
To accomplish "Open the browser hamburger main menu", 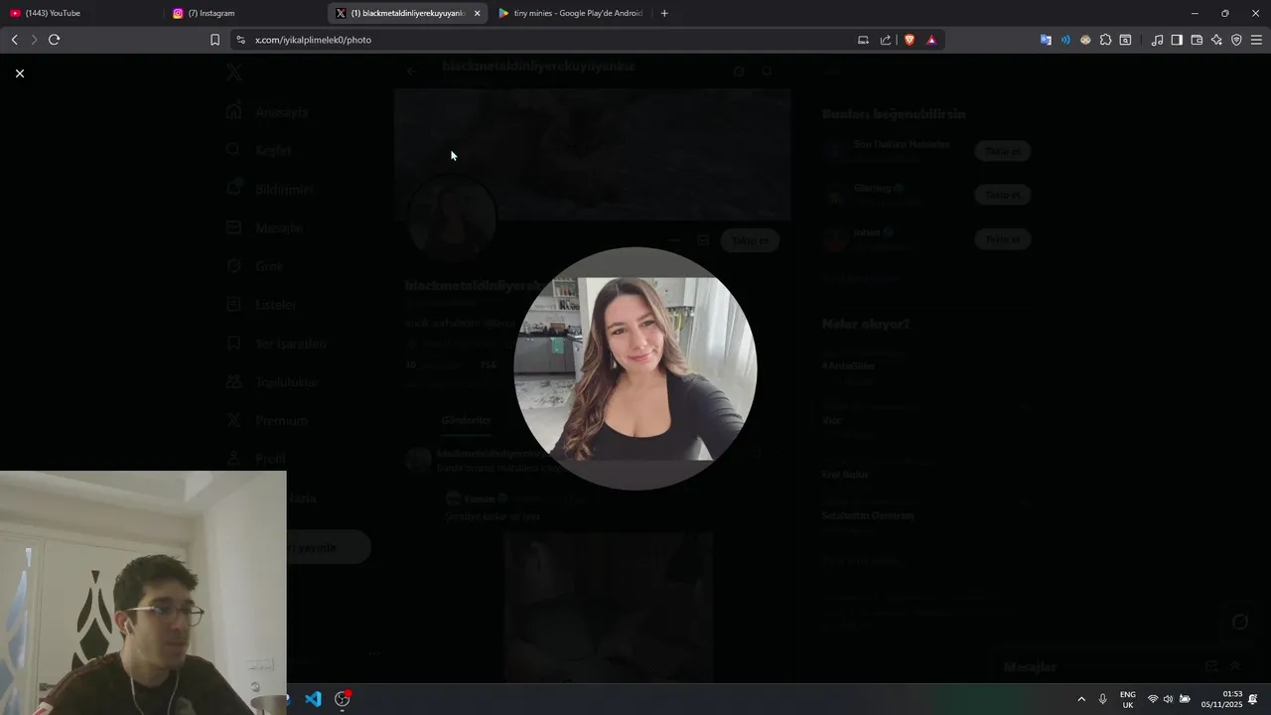I will (1256, 40).
